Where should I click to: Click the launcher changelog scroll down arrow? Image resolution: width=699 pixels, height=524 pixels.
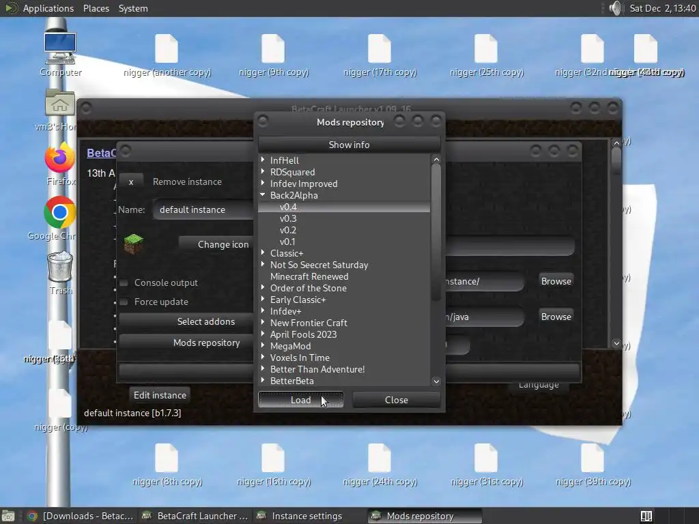click(616, 343)
